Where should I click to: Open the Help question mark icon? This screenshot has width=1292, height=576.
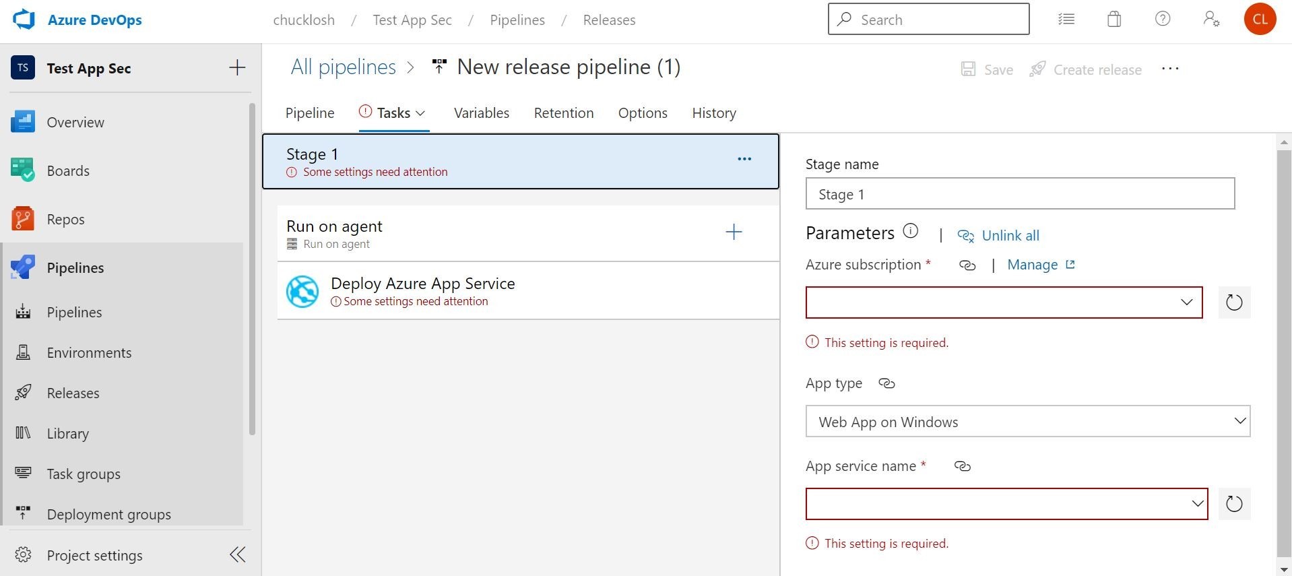[x=1163, y=19]
